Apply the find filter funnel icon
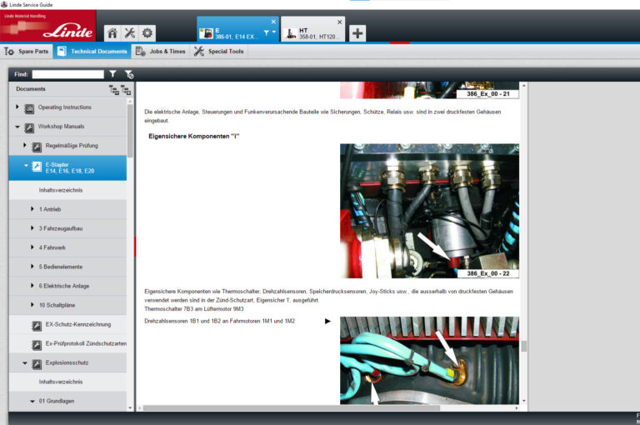Screen dimensions: 640x425 tap(112, 74)
